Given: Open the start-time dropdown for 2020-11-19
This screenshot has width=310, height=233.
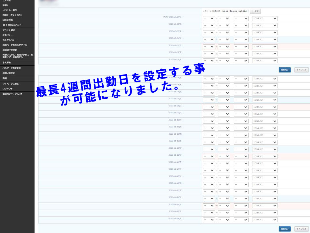Looking at the screenshot, I should [209, 185].
